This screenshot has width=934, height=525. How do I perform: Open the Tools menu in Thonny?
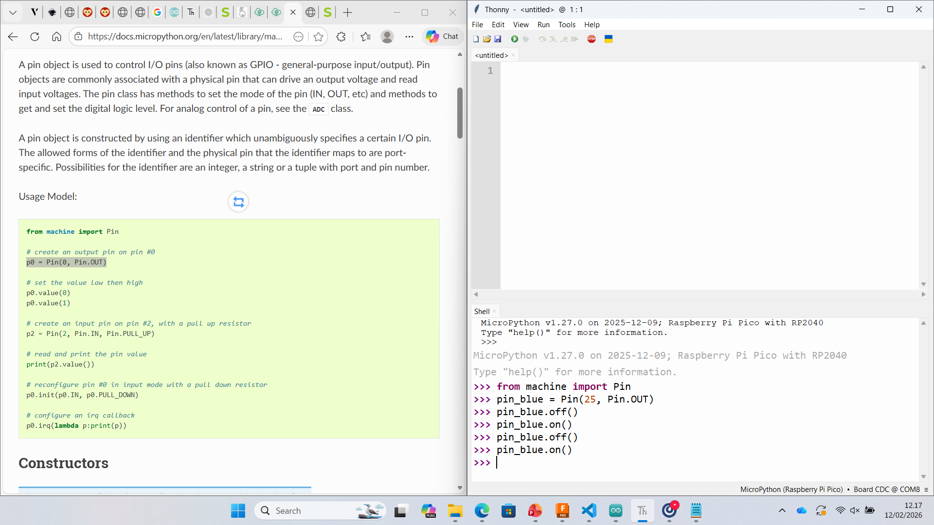point(567,25)
